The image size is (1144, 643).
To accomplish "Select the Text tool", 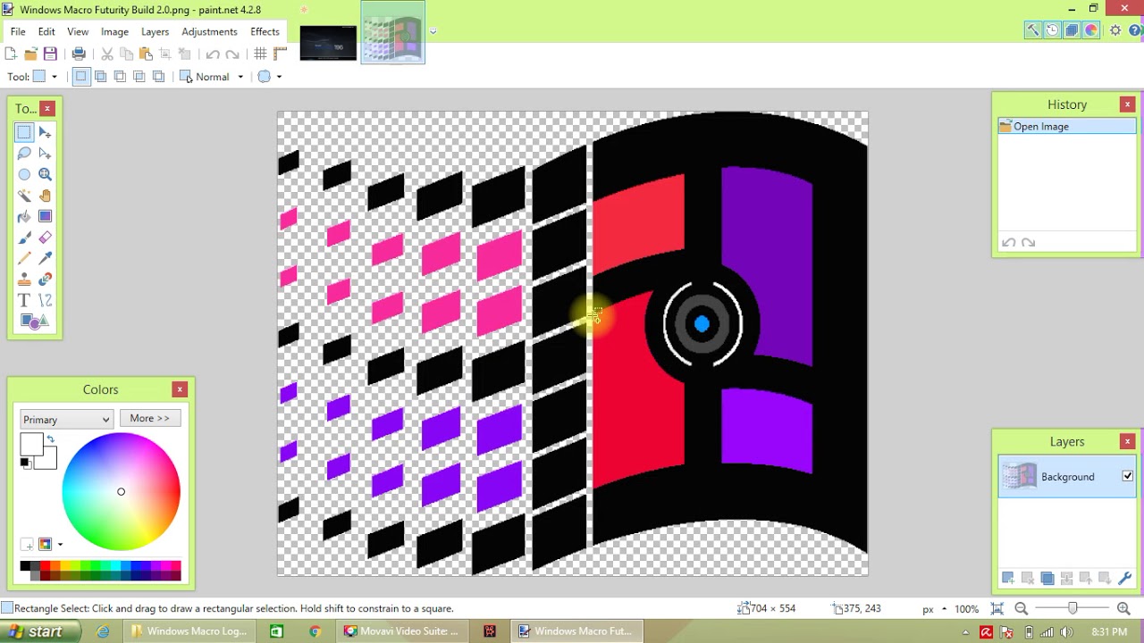I will point(24,301).
